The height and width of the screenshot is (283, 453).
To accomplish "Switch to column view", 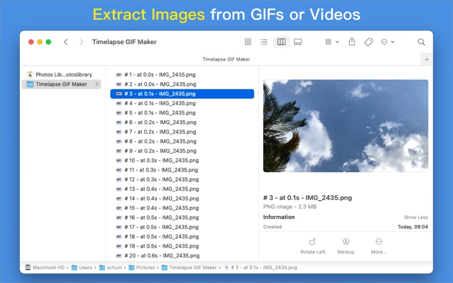I will (281, 42).
